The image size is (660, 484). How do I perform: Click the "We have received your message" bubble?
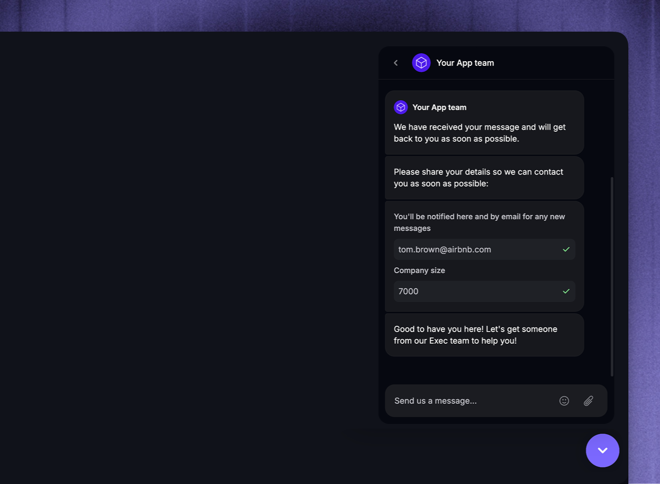click(x=484, y=122)
